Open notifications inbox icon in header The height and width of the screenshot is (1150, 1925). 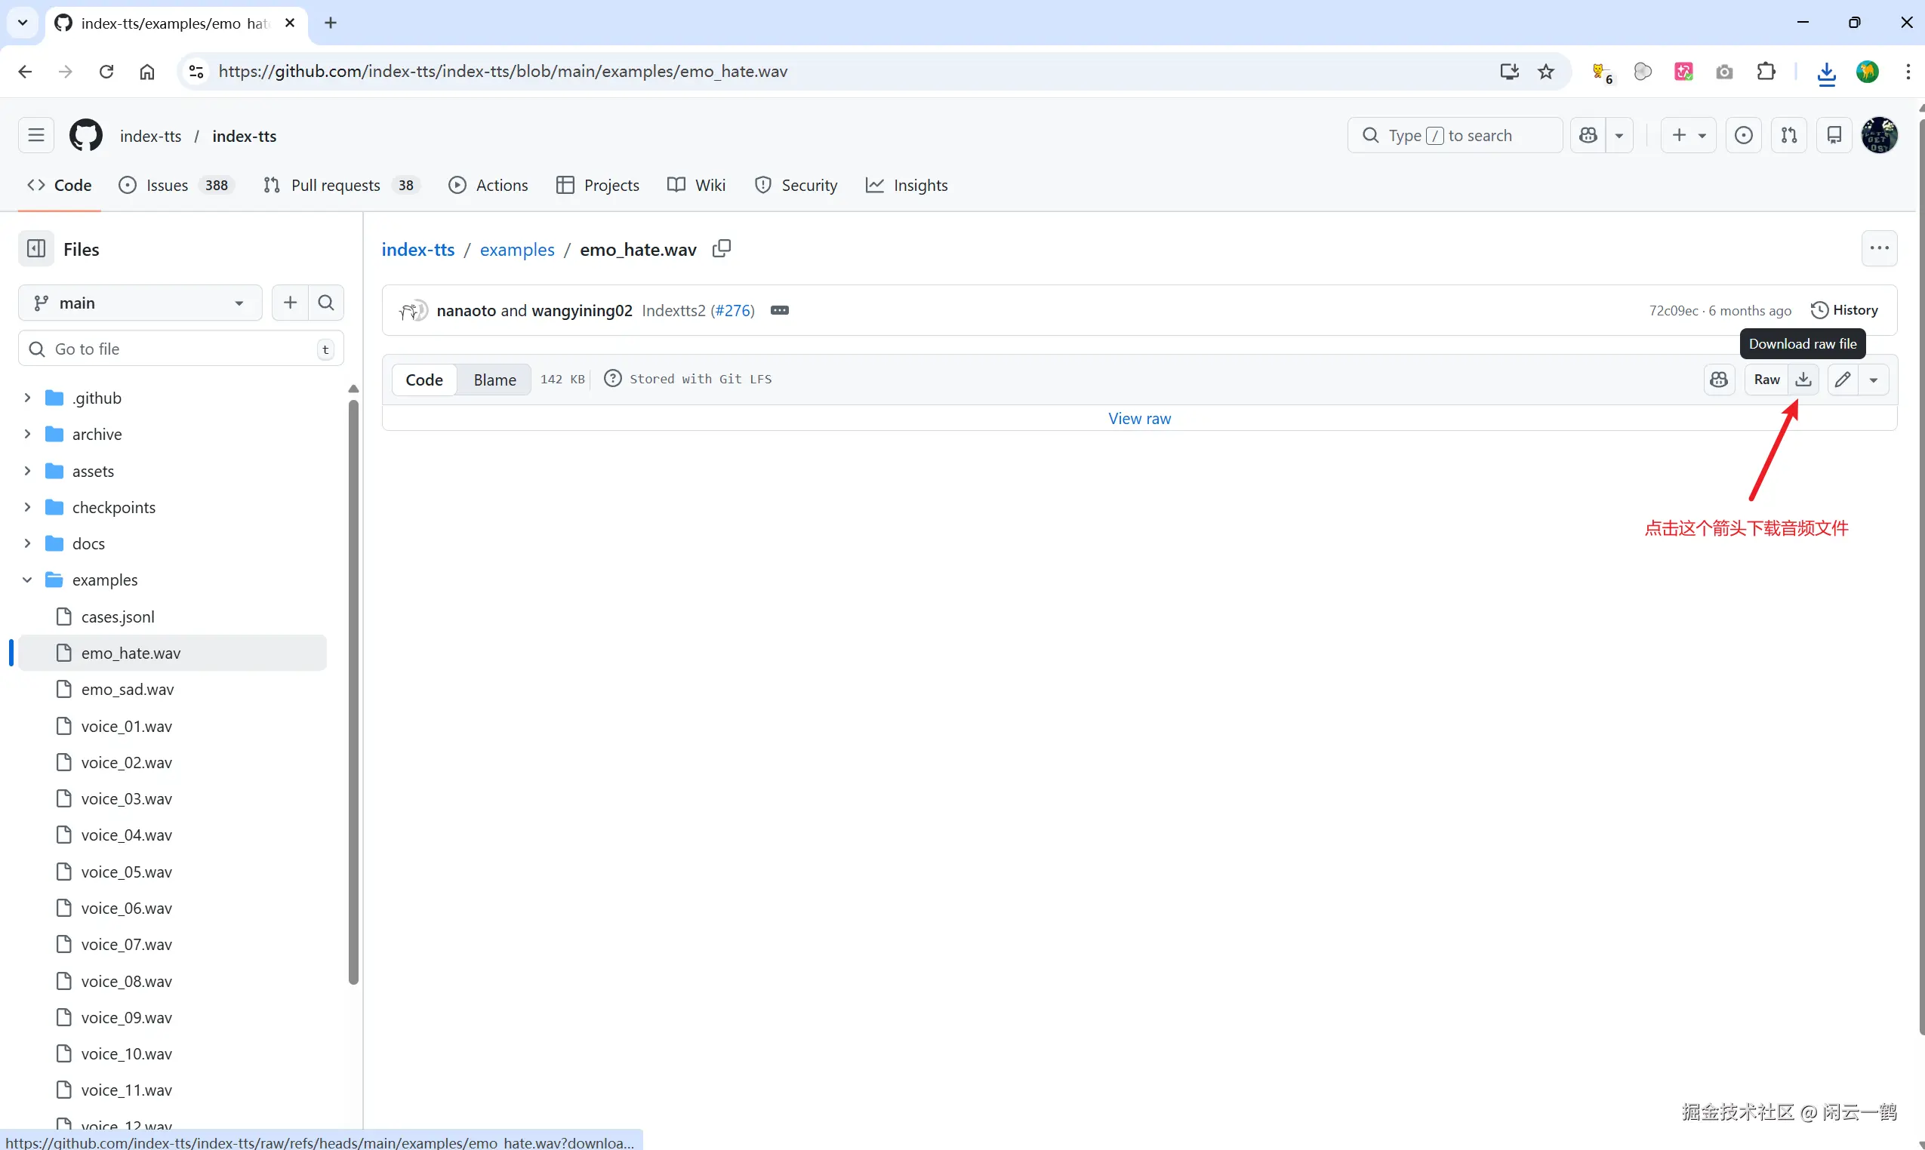pyautogui.click(x=1834, y=136)
